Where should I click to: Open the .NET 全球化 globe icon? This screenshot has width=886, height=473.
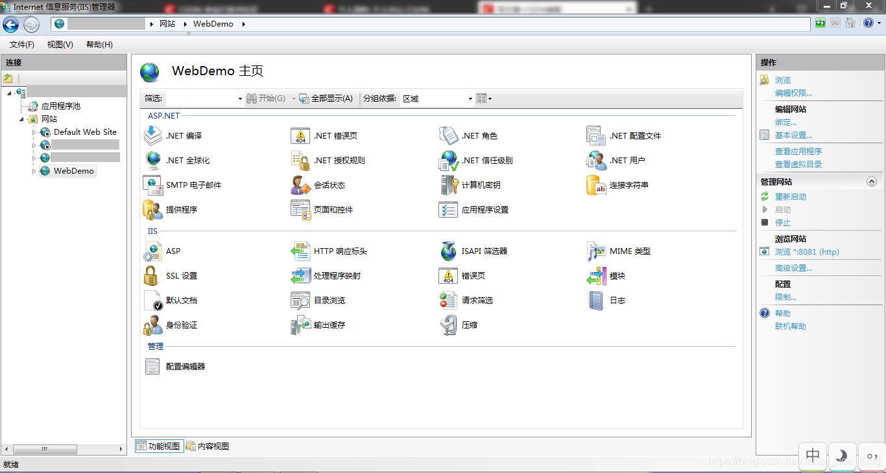pyautogui.click(x=152, y=160)
